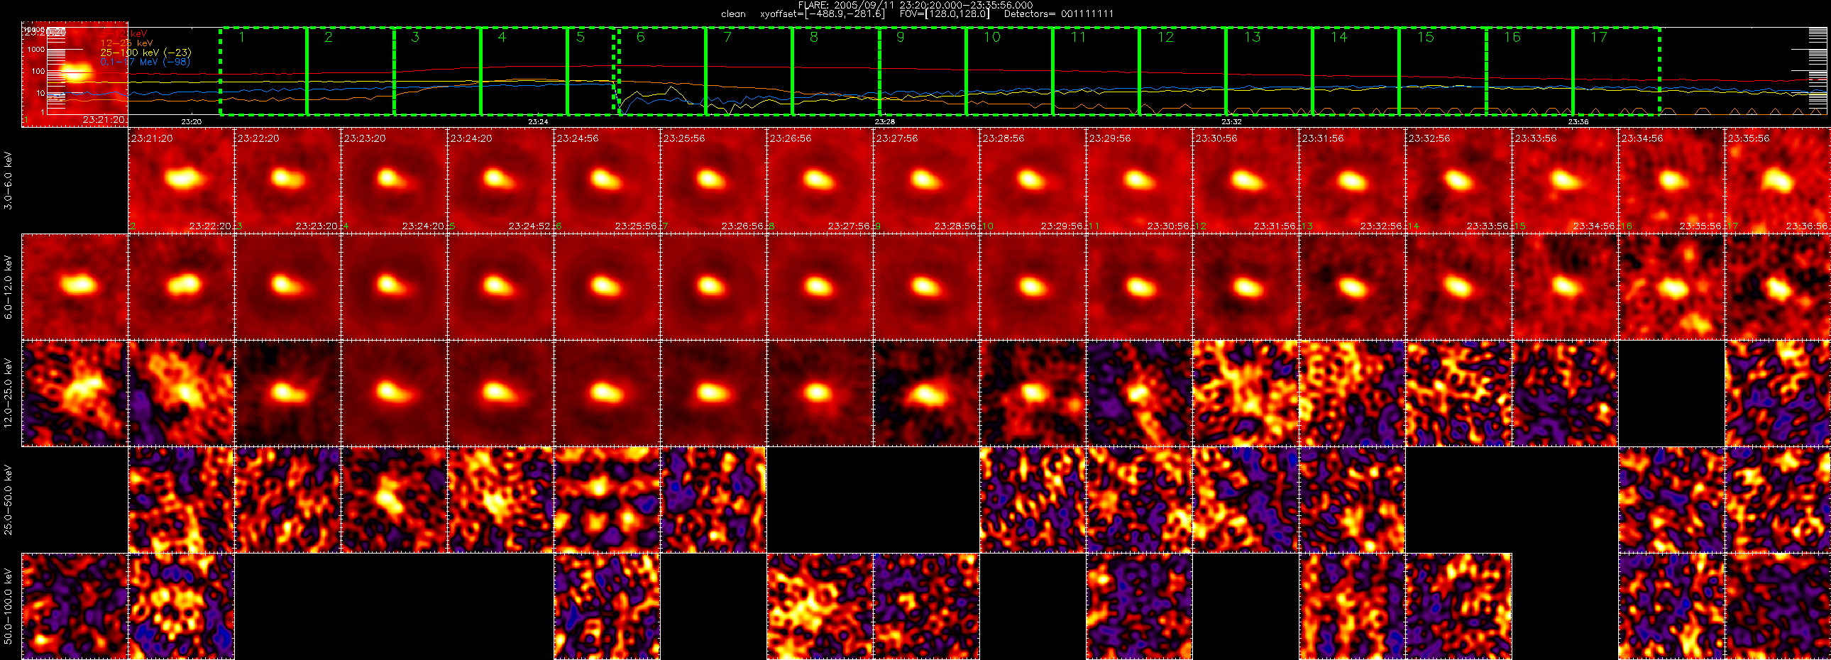Select interval 16 label in the lightcurve plot

1512,37
